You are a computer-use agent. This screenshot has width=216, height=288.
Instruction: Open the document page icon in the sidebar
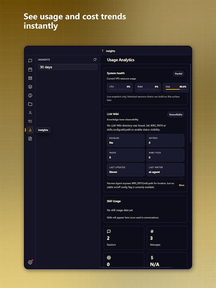(30, 139)
